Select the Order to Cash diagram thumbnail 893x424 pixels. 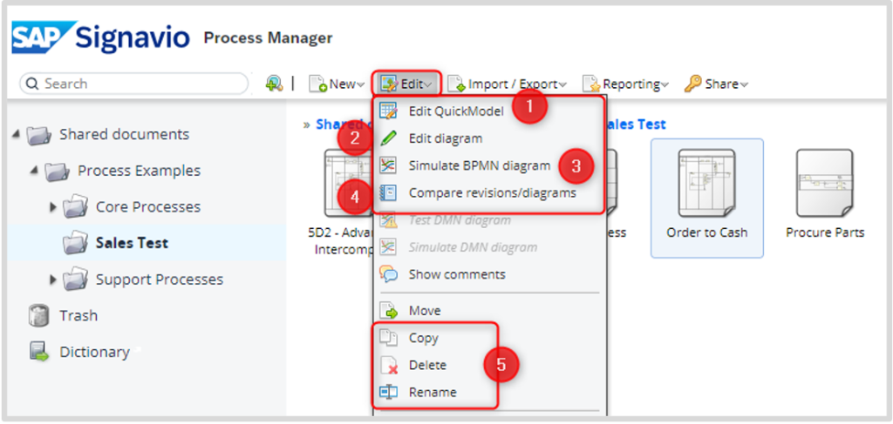tap(706, 183)
